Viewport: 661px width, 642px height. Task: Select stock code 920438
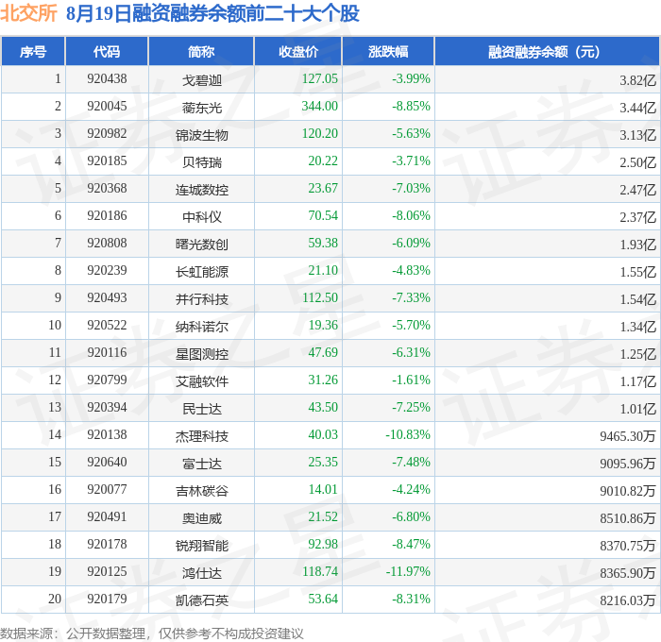tap(107, 78)
